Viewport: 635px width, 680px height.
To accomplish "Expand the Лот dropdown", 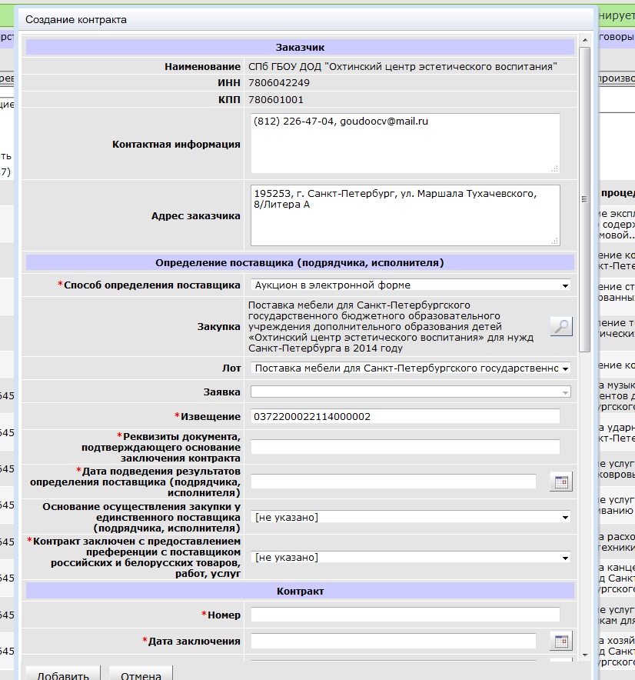I will [411, 368].
